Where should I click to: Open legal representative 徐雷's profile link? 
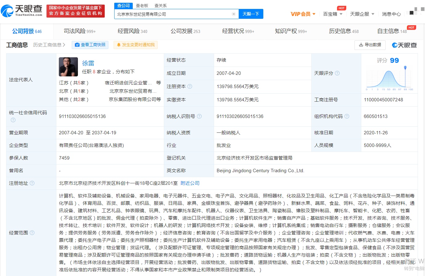[x=88, y=63]
